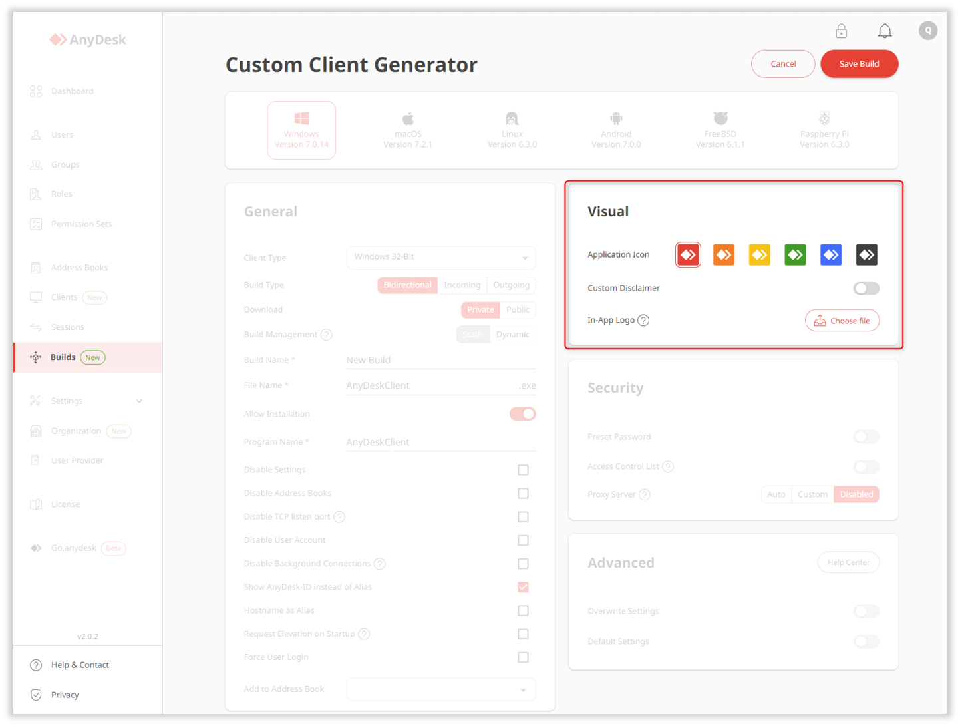Image resolution: width=960 pixels, height=726 pixels.
Task: Click In-App Logo help question mark
Action: click(x=643, y=320)
